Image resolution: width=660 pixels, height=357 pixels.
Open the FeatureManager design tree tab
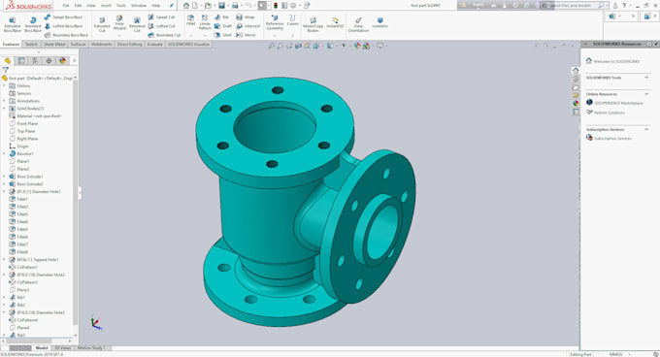tap(8, 61)
